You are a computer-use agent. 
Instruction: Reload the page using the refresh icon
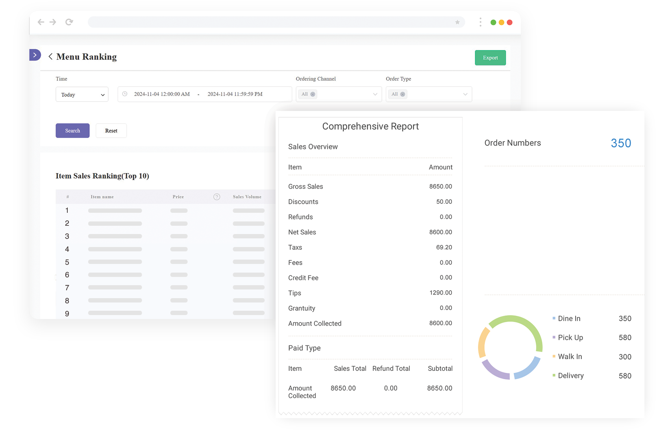pyautogui.click(x=70, y=22)
